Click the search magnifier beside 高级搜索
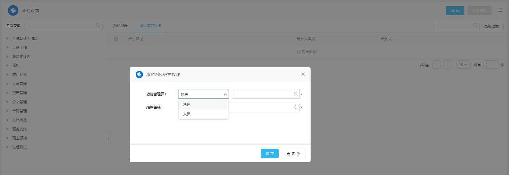 (x=475, y=26)
